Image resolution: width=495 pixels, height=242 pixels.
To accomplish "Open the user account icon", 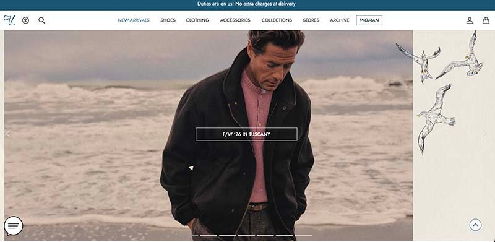I will tap(470, 20).
